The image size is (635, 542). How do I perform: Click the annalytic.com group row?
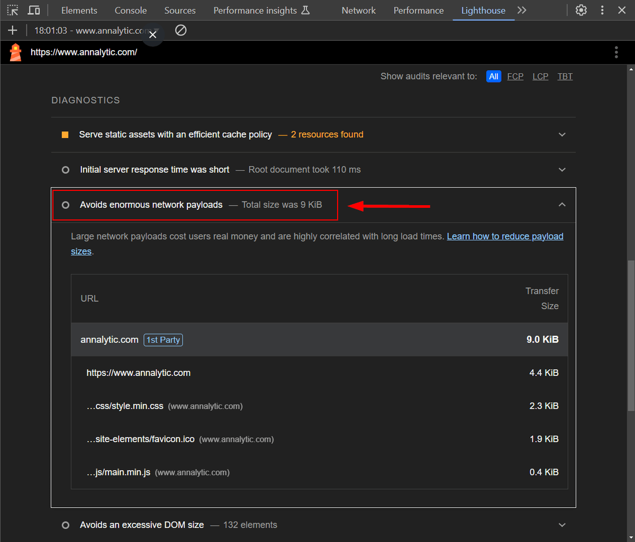point(319,339)
